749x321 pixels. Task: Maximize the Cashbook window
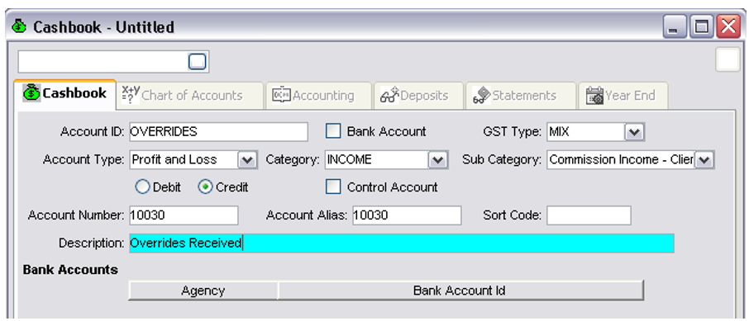(701, 26)
